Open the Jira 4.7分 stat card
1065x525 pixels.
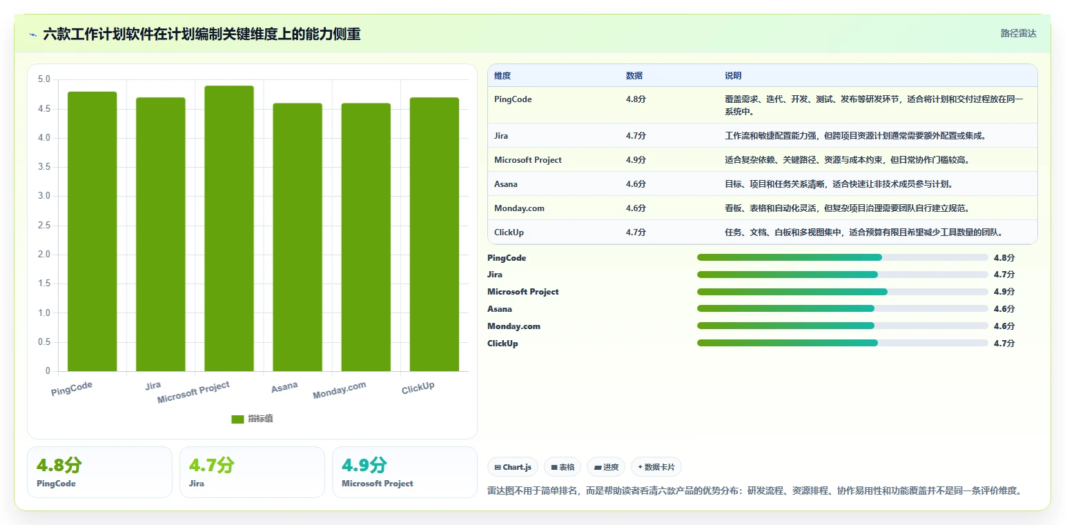point(252,472)
